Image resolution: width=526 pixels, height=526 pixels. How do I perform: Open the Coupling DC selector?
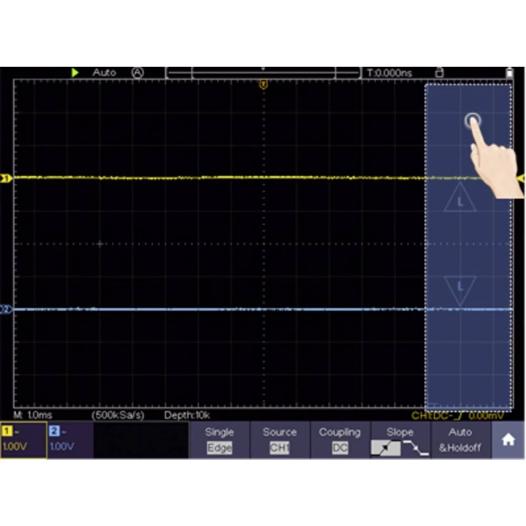click(340, 440)
